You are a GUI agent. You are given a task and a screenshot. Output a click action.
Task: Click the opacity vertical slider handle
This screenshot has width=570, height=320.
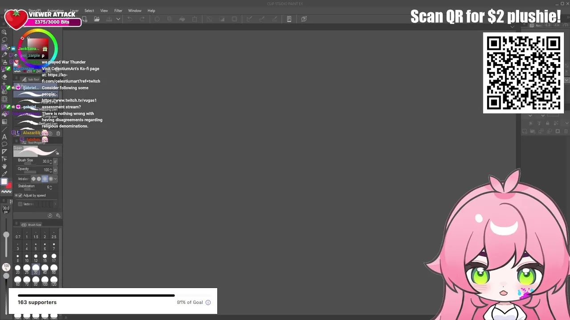click(x=6, y=276)
